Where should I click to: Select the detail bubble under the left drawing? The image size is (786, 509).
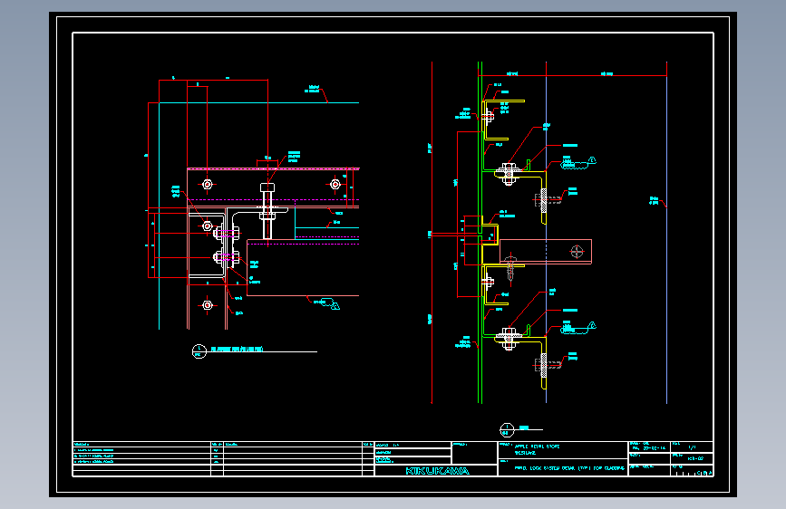point(199,351)
